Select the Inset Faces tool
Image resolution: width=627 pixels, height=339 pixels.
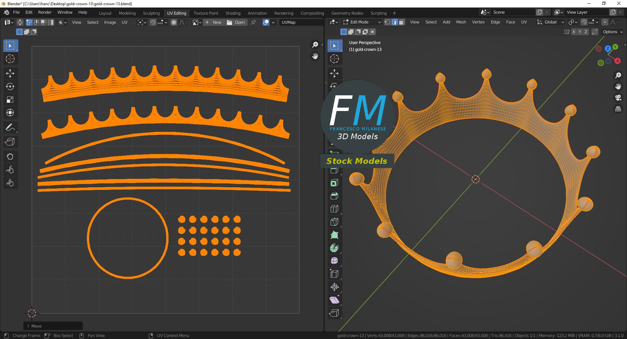point(334,183)
